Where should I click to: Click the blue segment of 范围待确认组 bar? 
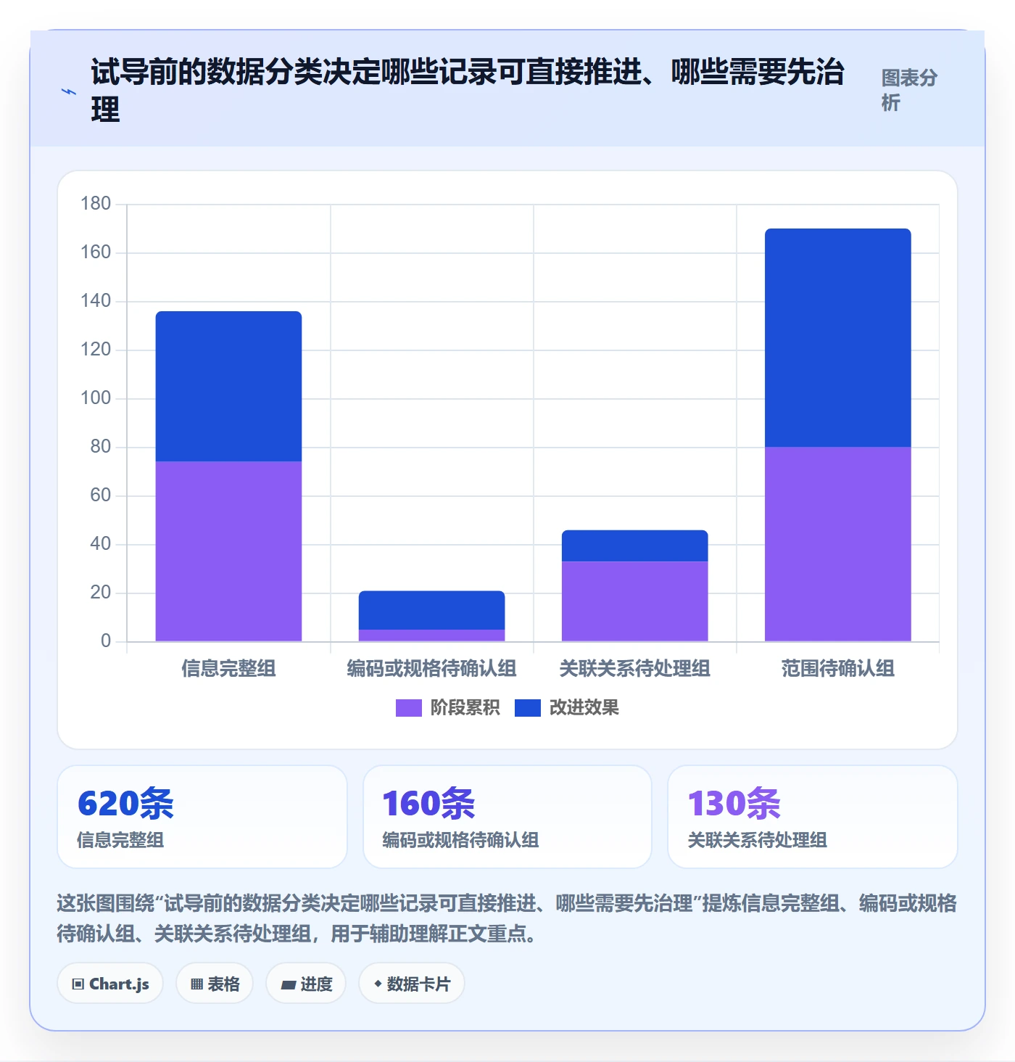pyautogui.click(x=837, y=337)
